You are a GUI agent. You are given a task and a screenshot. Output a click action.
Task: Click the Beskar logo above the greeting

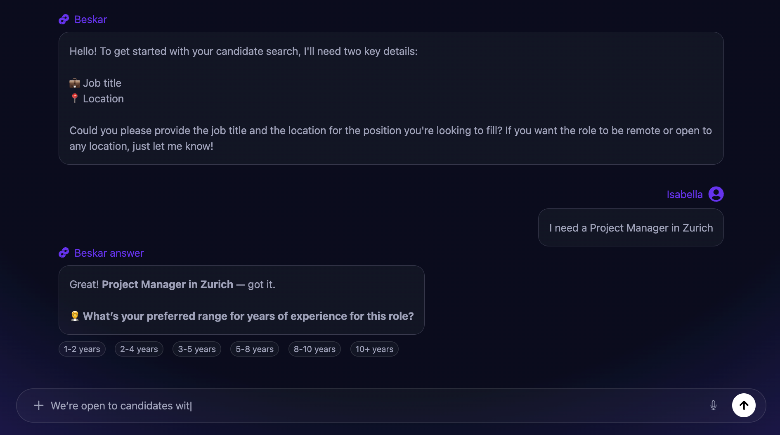coord(64,19)
